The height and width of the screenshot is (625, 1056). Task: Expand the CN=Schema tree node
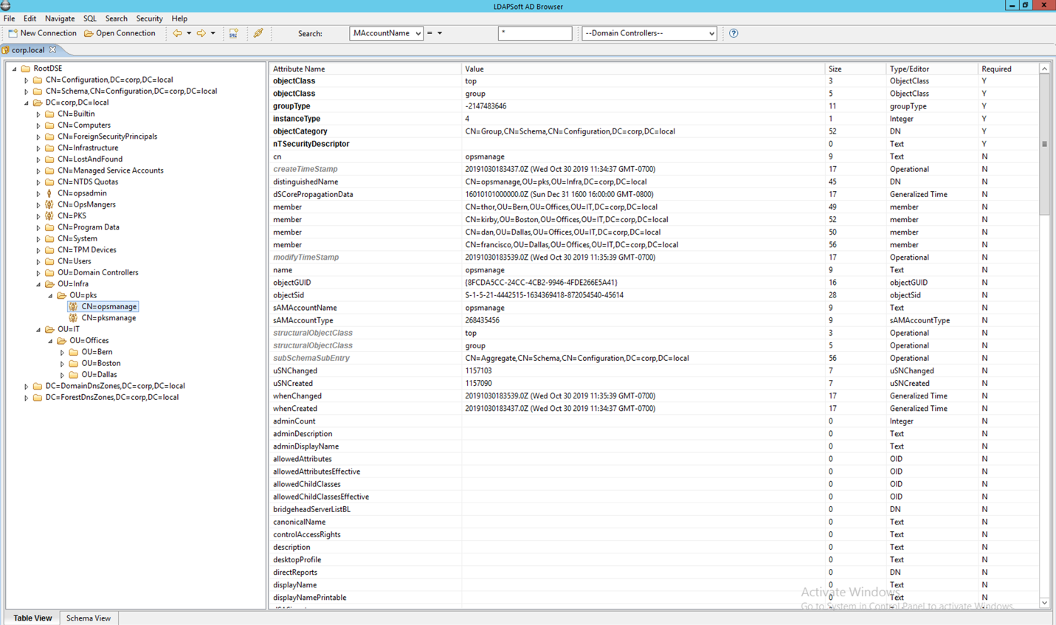tap(26, 91)
